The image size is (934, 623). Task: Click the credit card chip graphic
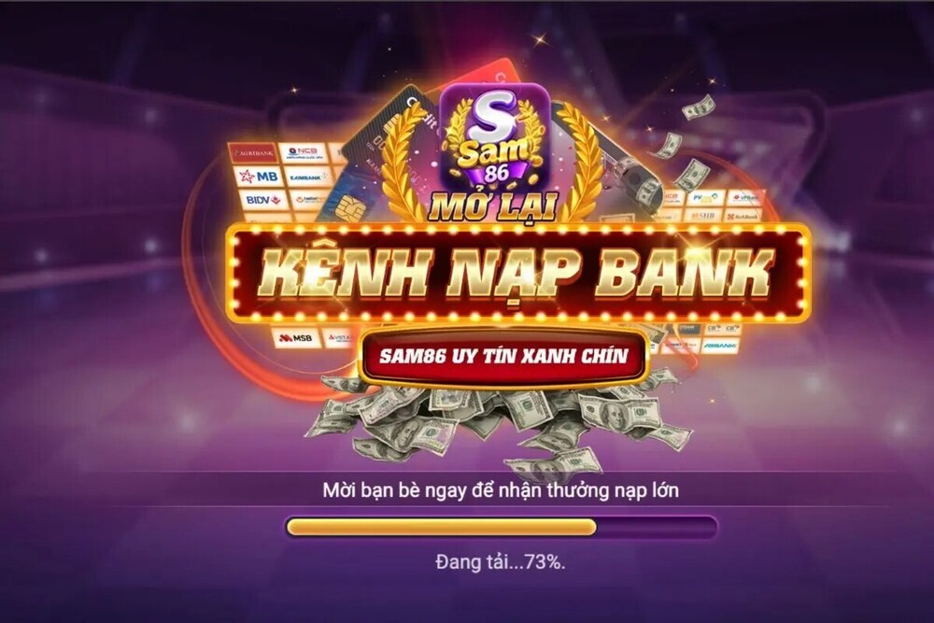[x=350, y=209]
